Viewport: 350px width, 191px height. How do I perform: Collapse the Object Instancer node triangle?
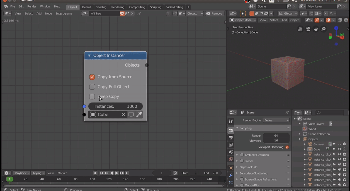point(89,55)
